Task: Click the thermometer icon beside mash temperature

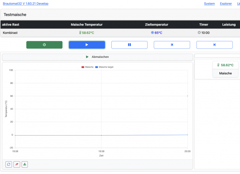Action: 80,33
